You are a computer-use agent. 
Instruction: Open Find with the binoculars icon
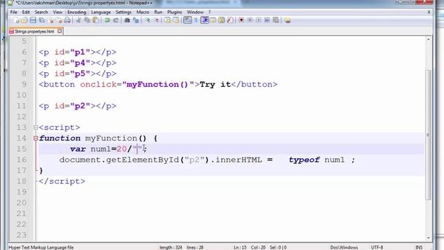click(127, 20)
